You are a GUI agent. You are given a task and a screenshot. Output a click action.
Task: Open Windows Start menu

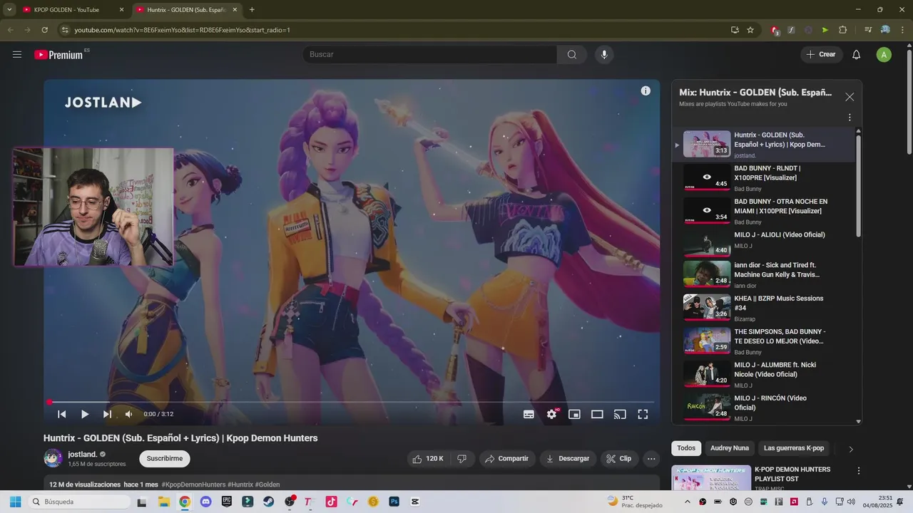point(15,502)
